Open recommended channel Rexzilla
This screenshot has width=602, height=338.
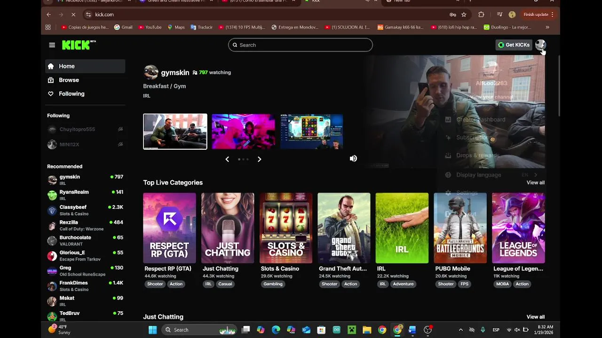(x=85, y=225)
